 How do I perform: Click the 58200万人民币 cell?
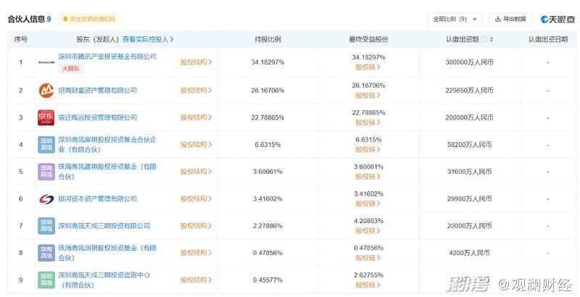469,144
